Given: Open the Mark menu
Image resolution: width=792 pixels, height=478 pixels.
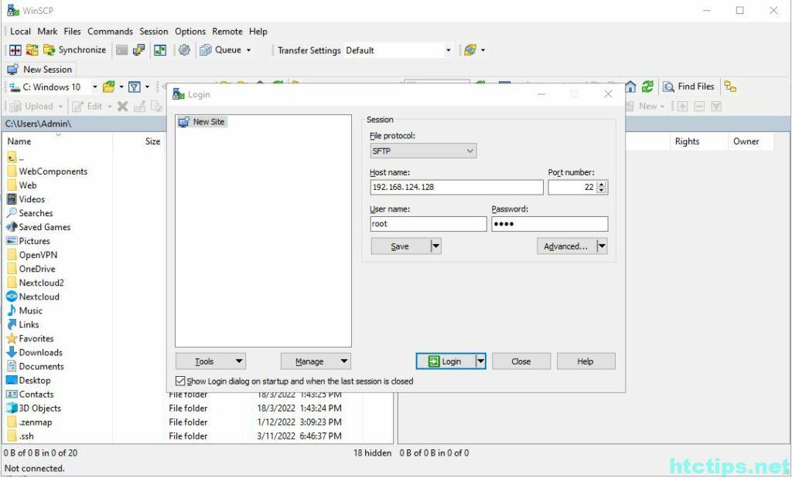Looking at the screenshot, I should (47, 31).
